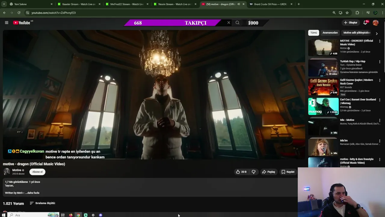Screen dimensions: 385x217
Task: Subscribe with the Abone ol button
Action: point(37,172)
